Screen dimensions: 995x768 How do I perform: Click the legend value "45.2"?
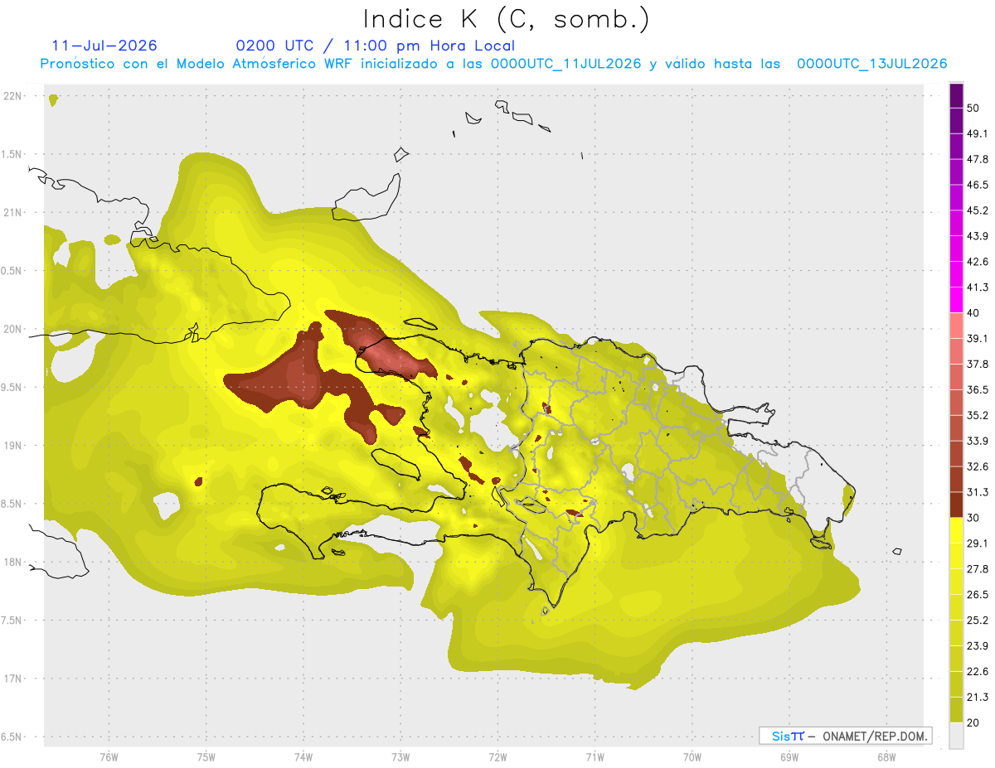[978, 210]
